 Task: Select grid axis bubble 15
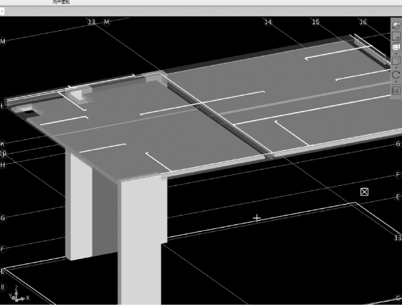pyautogui.click(x=316, y=22)
